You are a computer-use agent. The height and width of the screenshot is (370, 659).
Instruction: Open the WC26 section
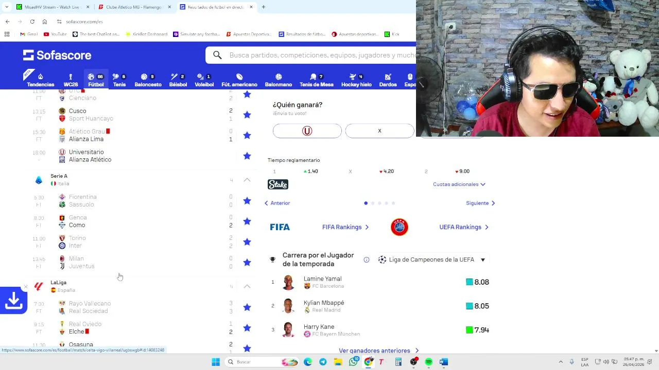71,80
